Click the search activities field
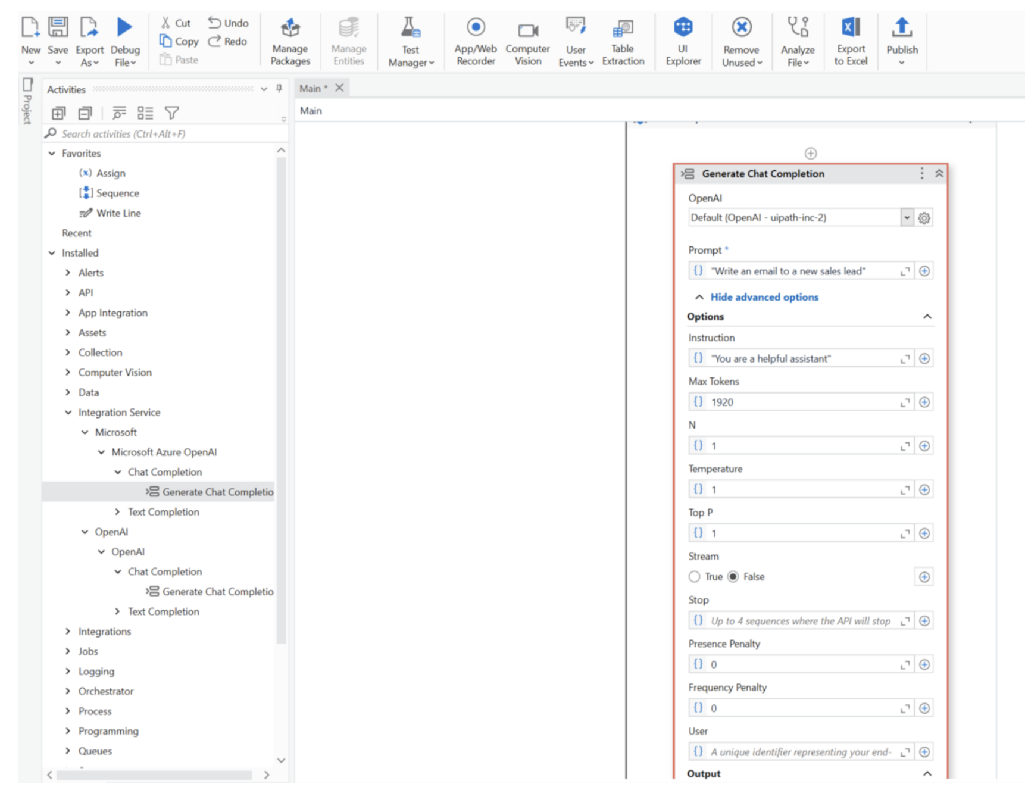This screenshot has height=787, width=1025. [x=164, y=134]
